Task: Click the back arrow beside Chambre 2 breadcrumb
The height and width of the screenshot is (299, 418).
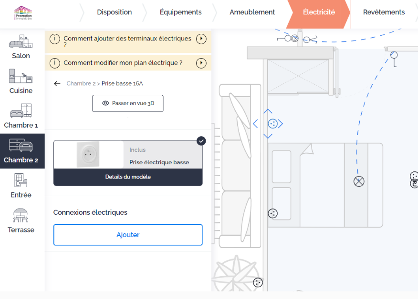Action: point(57,84)
